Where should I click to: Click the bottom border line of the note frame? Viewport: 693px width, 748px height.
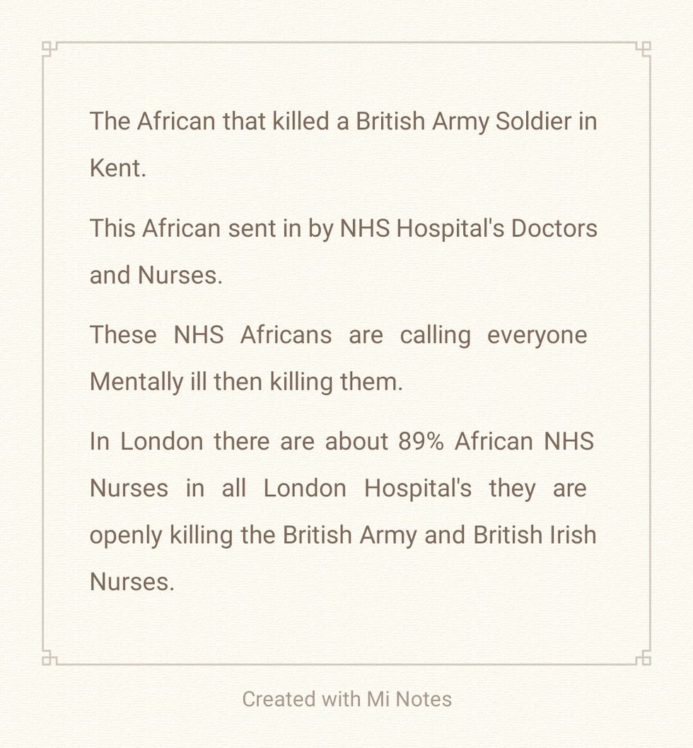click(x=346, y=665)
